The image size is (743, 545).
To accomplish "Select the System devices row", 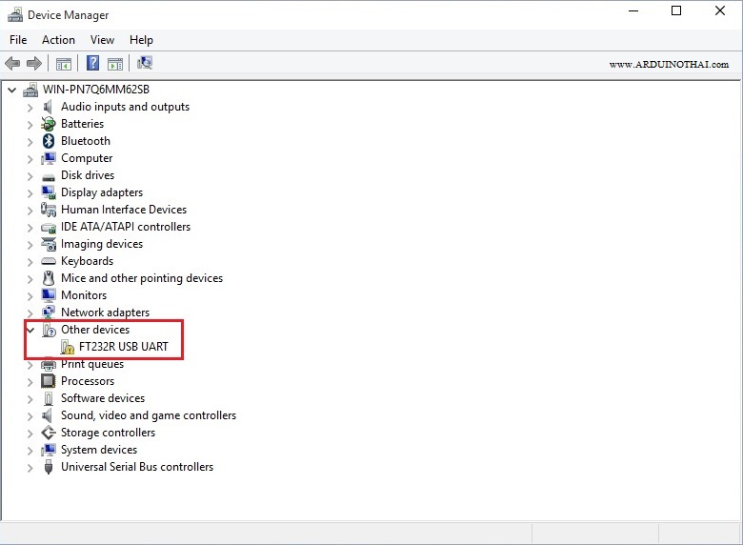I will (99, 450).
